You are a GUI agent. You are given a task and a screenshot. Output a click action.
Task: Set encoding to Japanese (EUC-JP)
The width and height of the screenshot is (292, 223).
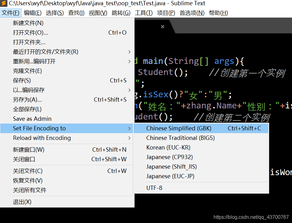(201, 176)
